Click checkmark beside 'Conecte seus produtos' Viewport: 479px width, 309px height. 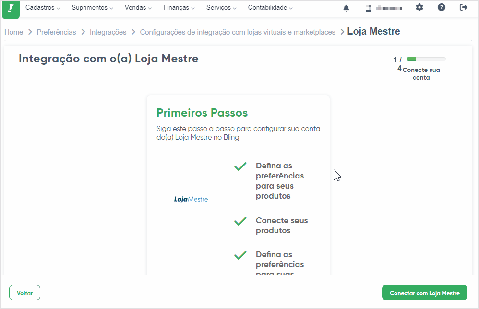tap(240, 221)
